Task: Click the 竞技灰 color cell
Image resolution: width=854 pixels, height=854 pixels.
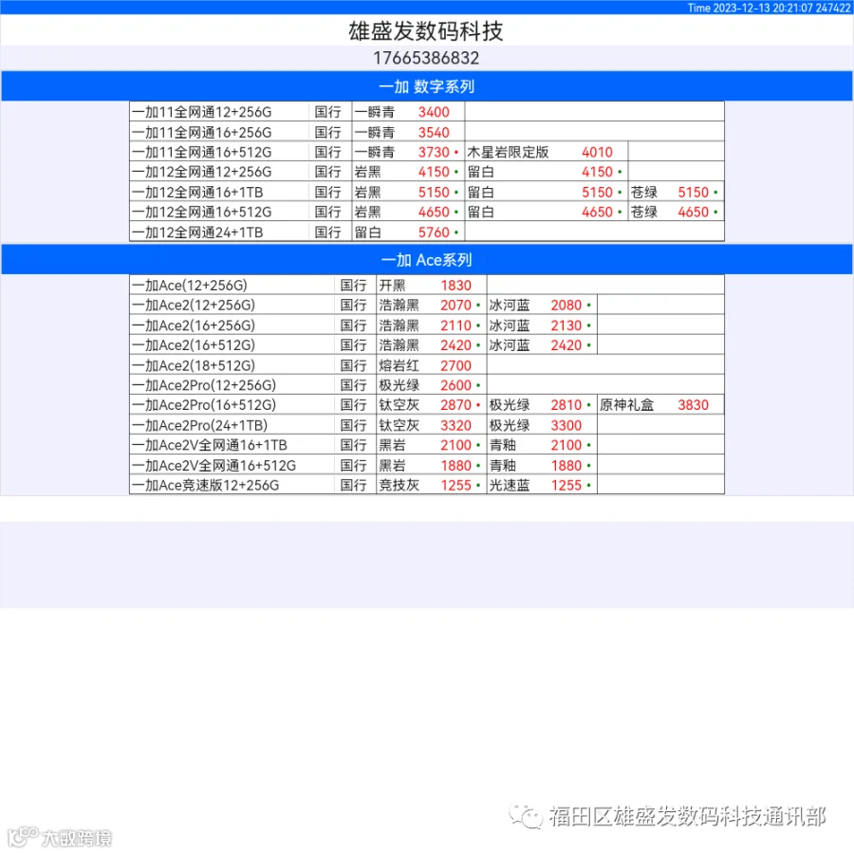Action: [x=399, y=485]
